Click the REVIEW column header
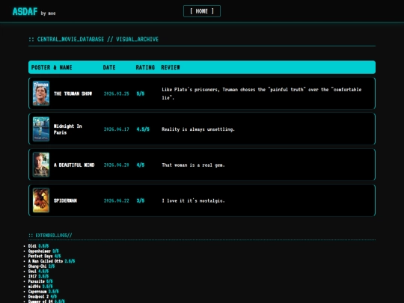Viewport: 404px width, 303px height. (x=171, y=67)
